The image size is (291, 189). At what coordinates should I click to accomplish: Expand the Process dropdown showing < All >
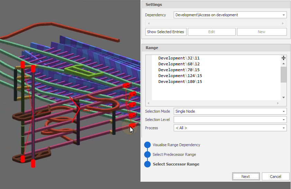click(284, 128)
